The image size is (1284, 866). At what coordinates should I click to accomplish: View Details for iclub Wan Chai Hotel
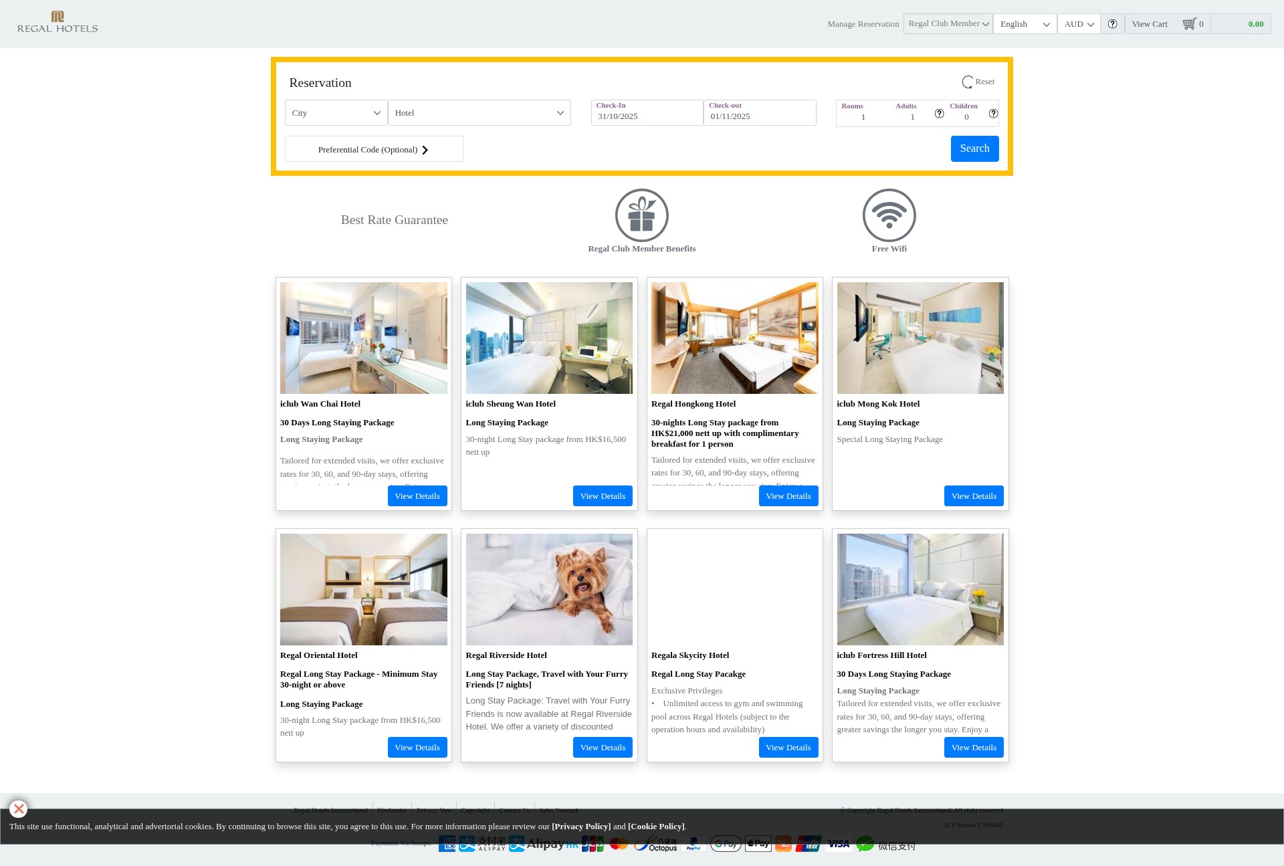click(417, 496)
